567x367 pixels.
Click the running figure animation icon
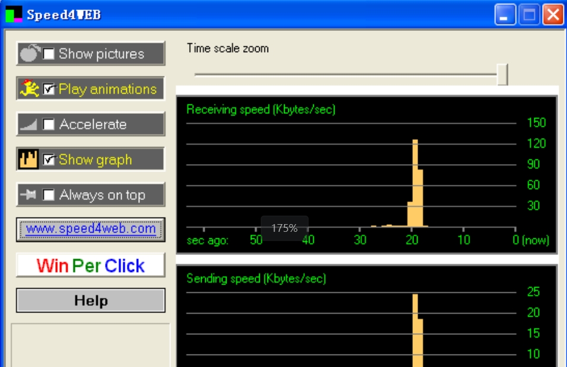tap(28, 89)
